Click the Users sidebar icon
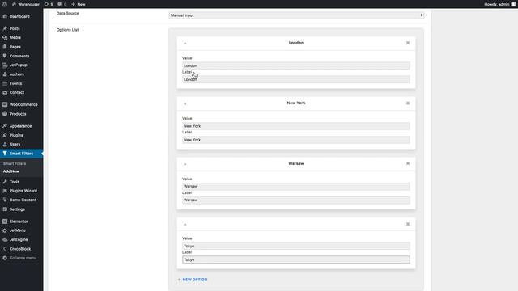The image size is (518, 291). pos(5,144)
